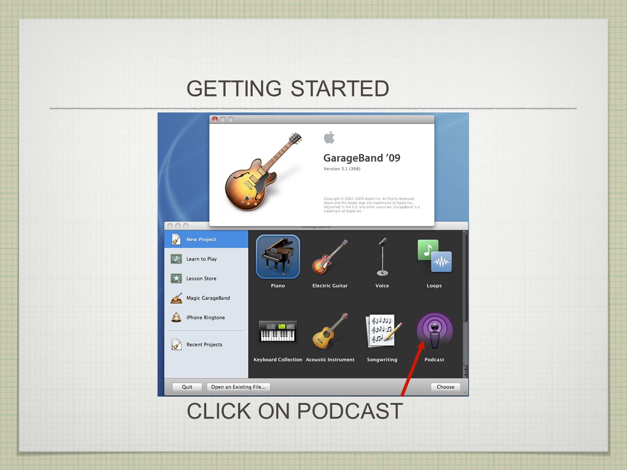Image resolution: width=627 pixels, height=470 pixels.
Task: Choose the Electric Guitar project icon
Action: (x=330, y=257)
